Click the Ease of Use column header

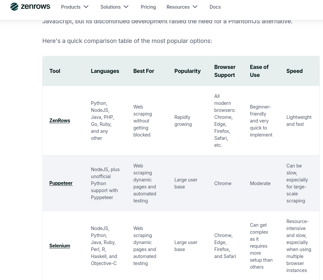tap(259, 71)
